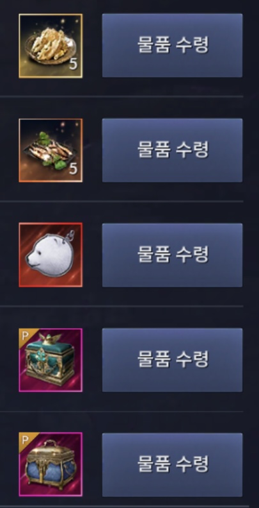
Task: Click the red-framed bear item slot
Action: point(51,255)
